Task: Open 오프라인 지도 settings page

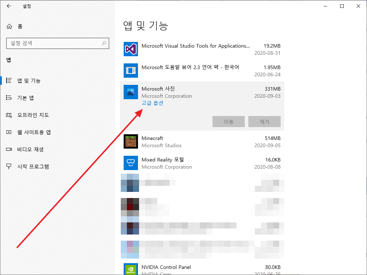Action: pos(33,115)
